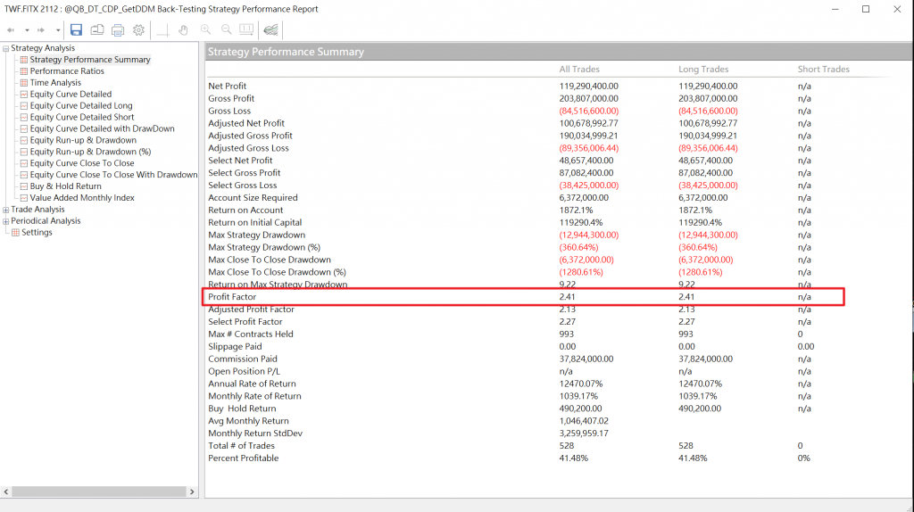Open Performance Ratios report
This screenshot has height=512, width=914.
point(66,71)
